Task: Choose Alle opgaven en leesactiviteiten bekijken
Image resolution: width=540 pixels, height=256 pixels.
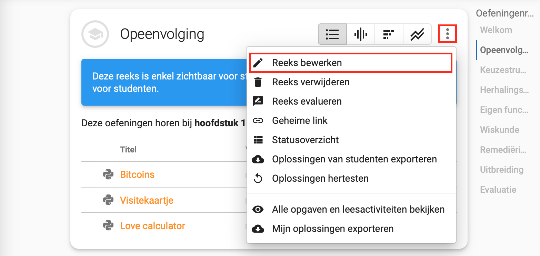Action: pos(351,209)
